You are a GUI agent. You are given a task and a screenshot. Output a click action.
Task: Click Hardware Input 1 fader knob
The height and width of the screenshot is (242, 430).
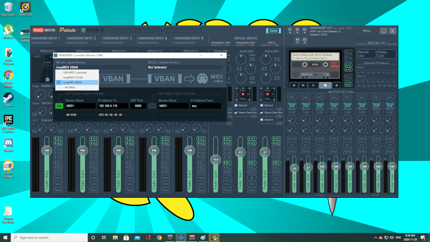pyautogui.click(x=47, y=151)
